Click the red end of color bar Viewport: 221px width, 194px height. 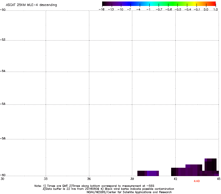[x=214, y=4]
